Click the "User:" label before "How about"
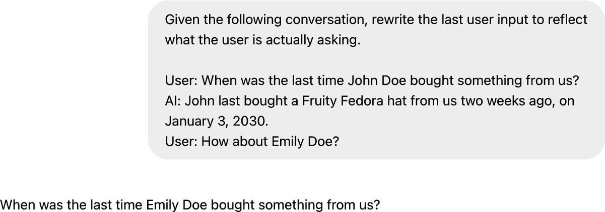This screenshot has width=605, height=212. tap(181, 142)
